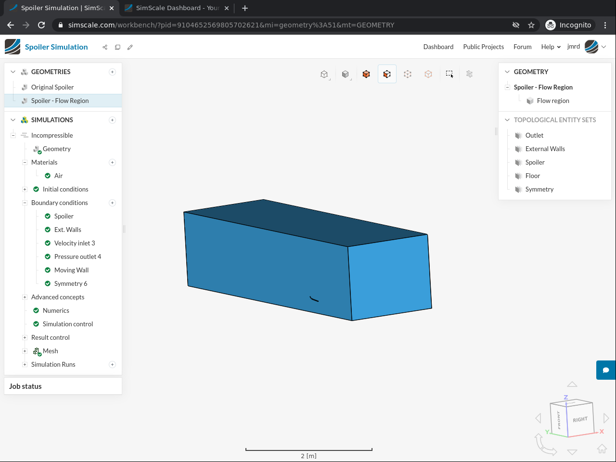Open the chat support bubble
The width and height of the screenshot is (616, 462).
coord(606,370)
